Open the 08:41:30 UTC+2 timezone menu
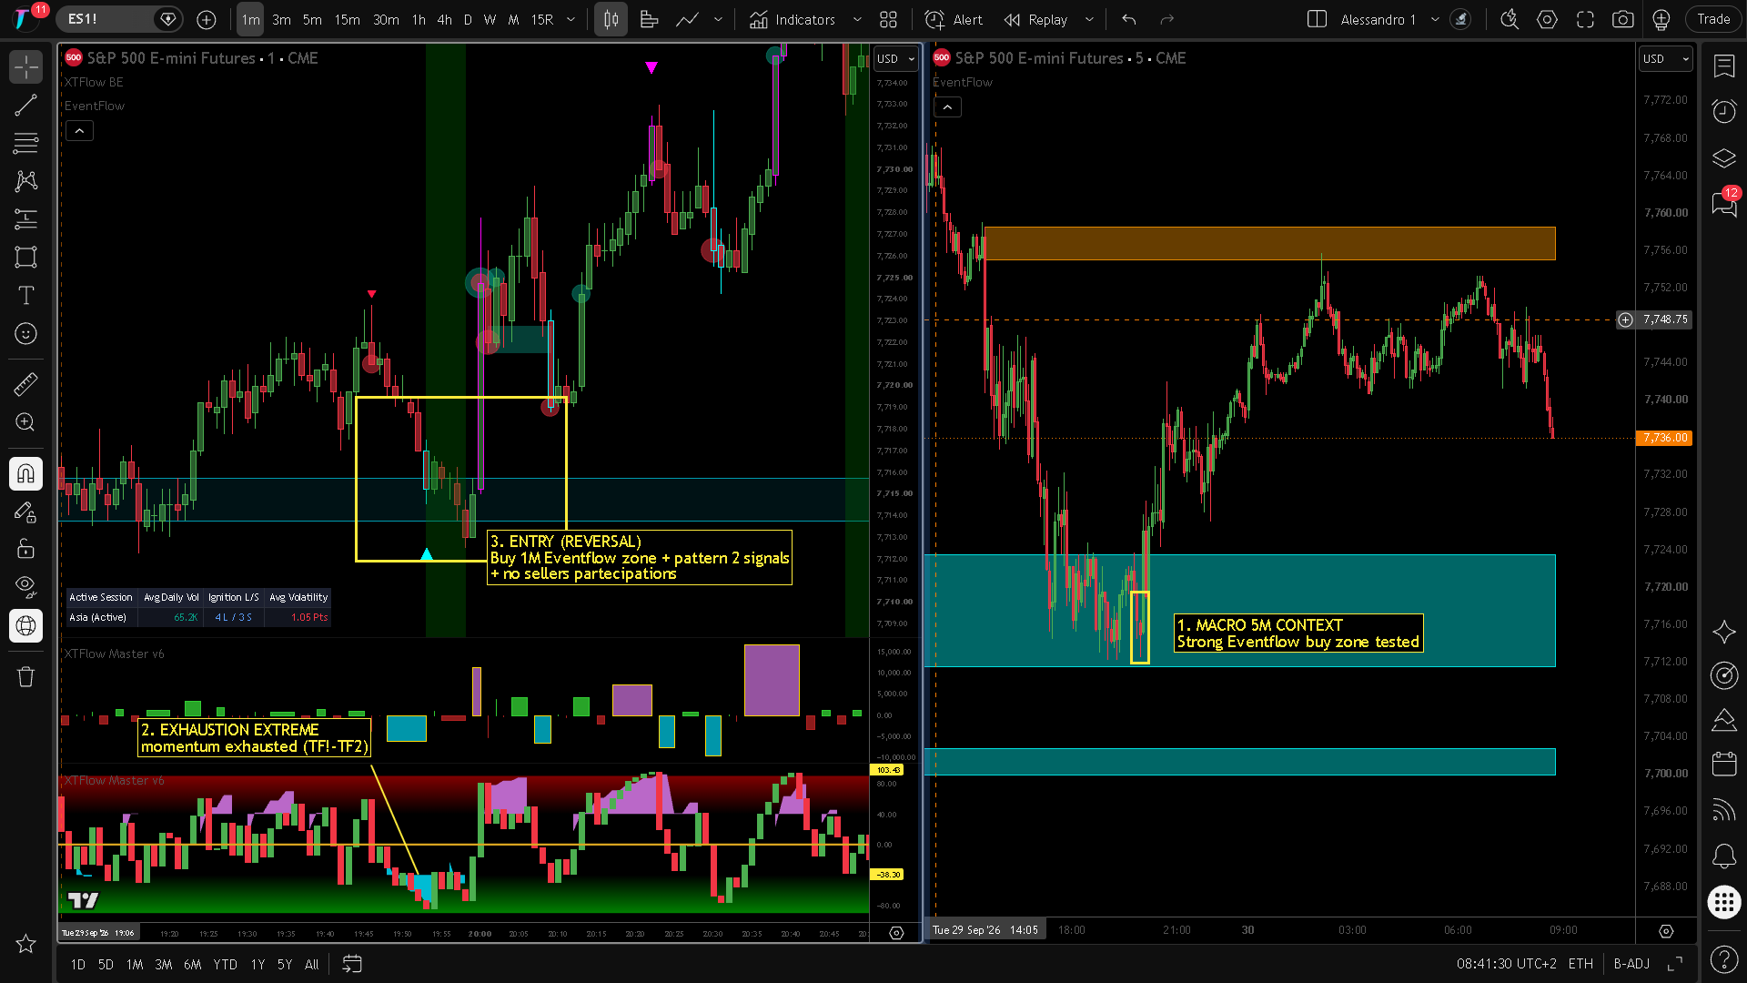This screenshot has height=983, width=1747. click(1507, 964)
